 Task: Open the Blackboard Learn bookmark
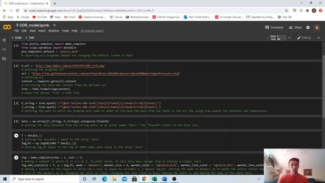pyautogui.click(x=138, y=17)
